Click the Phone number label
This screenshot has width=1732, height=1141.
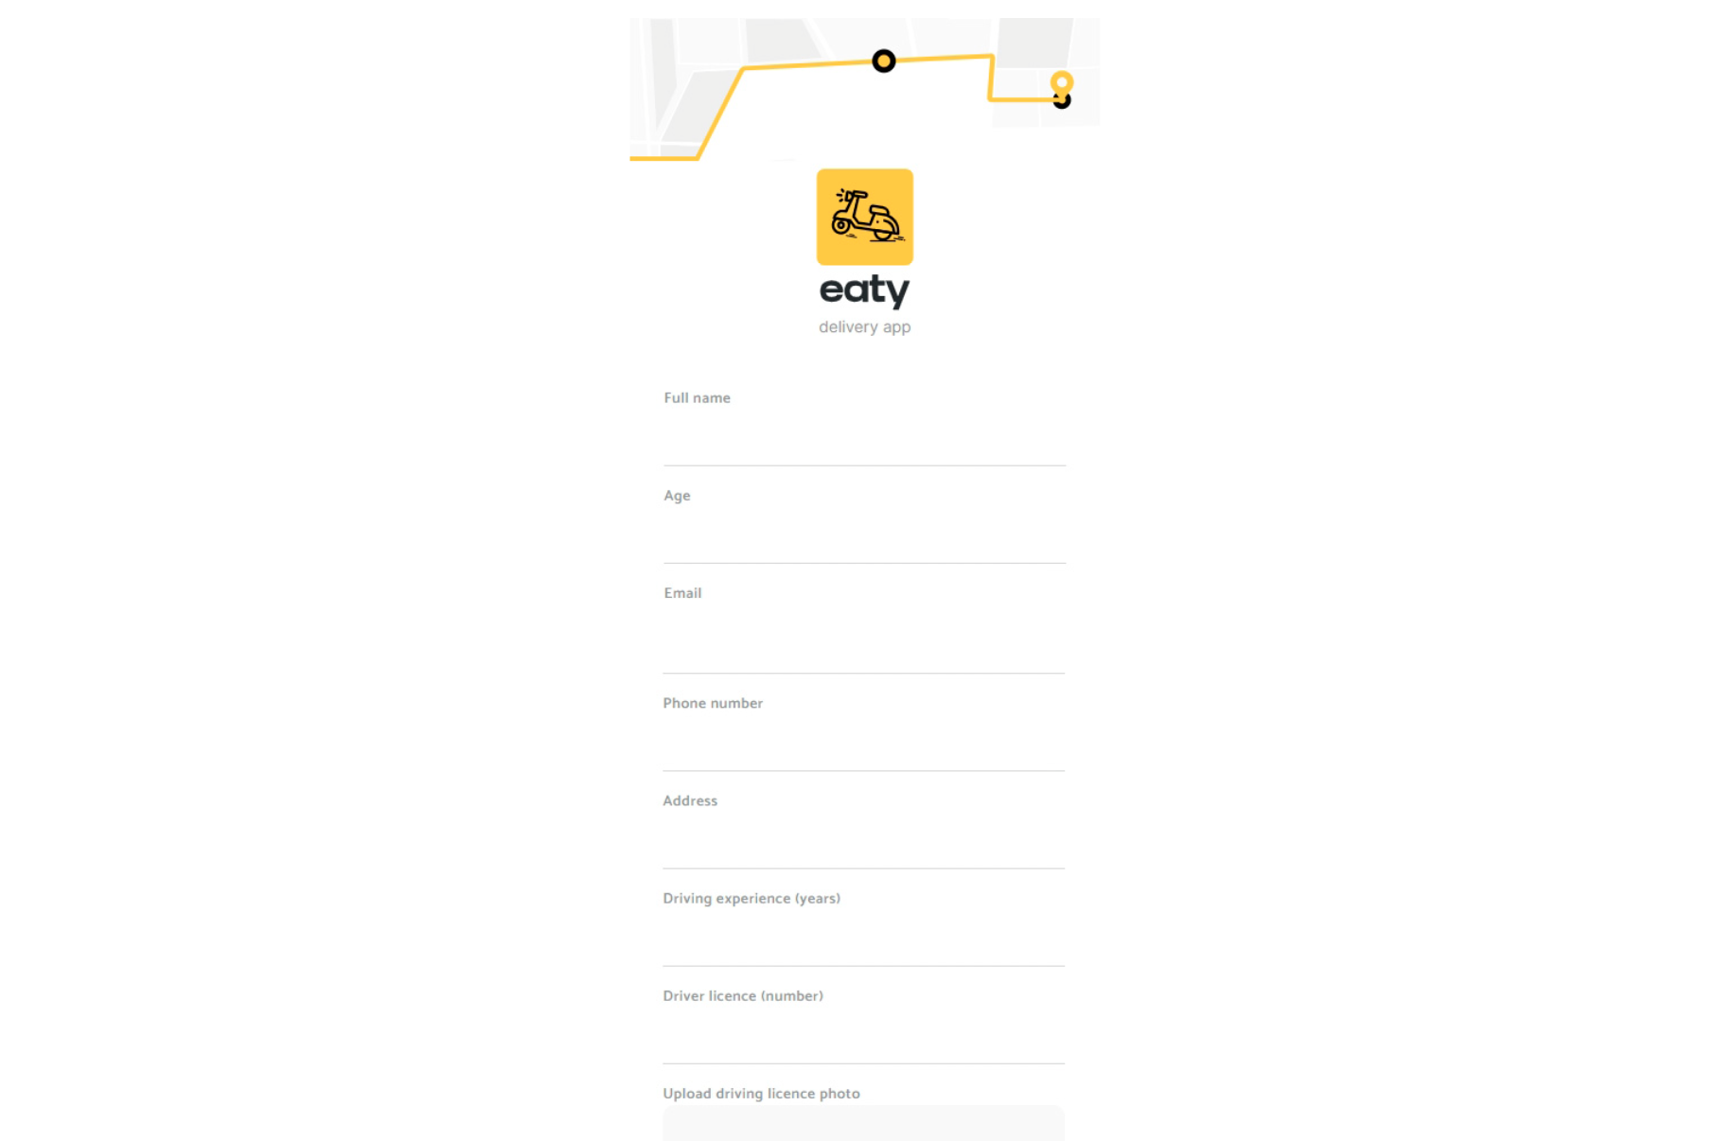pyautogui.click(x=713, y=703)
